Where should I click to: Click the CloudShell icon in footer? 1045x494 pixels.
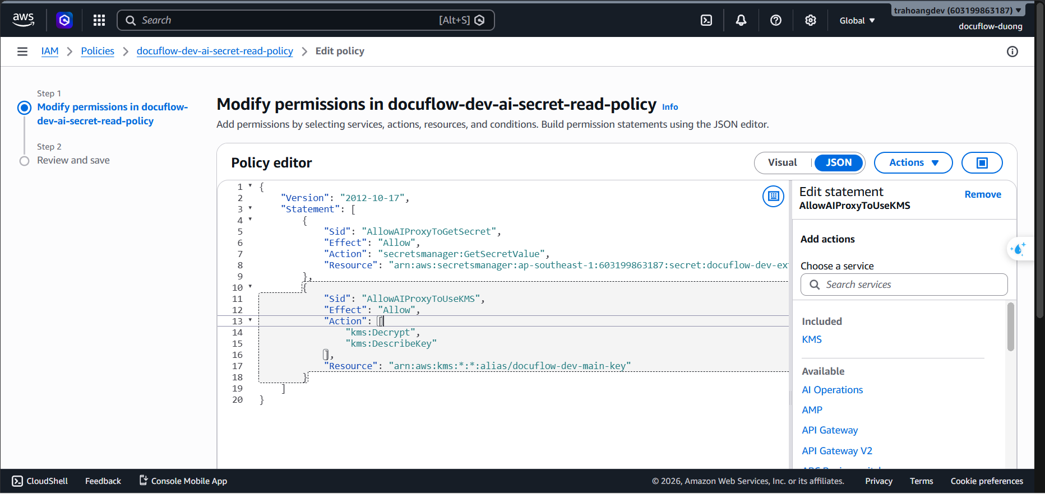tap(17, 481)
